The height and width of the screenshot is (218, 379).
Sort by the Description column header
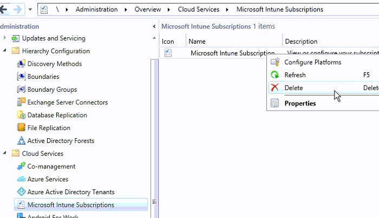(x=331, y=42)
